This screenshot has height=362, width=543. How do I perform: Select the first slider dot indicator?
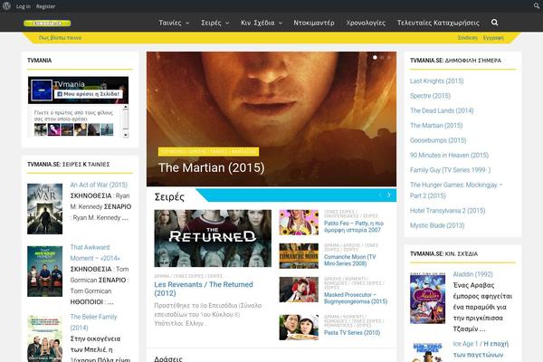tap(375, 57)
